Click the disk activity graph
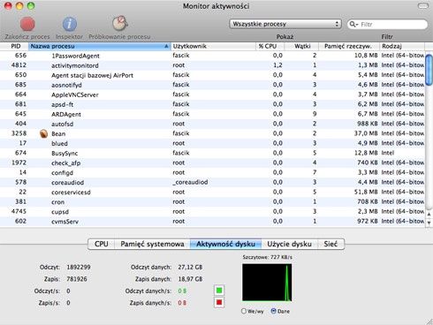Screen dimensions: 433x325 (267, 283)
